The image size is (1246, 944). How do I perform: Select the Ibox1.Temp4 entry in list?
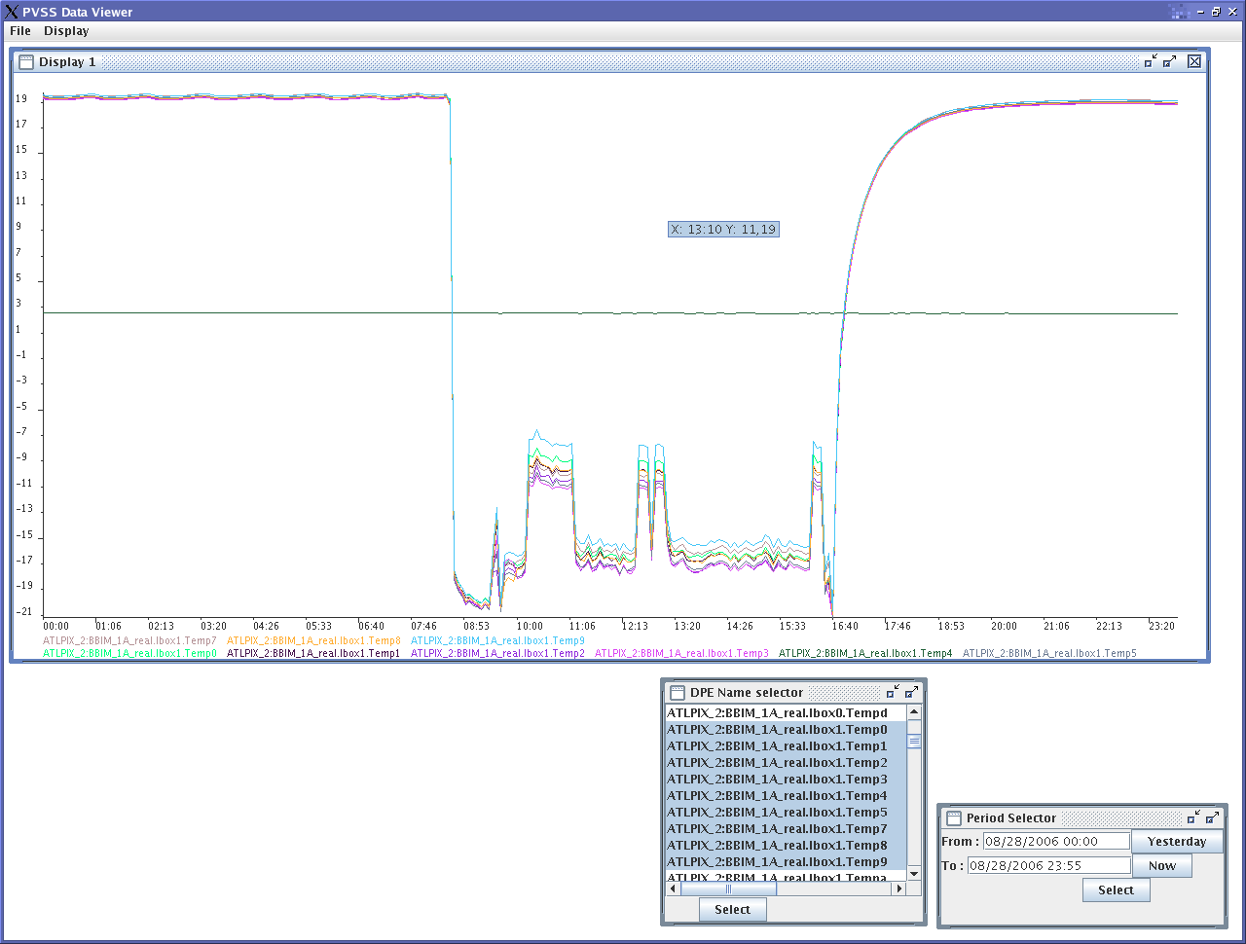pyautogui.click(x=777, y=795)
